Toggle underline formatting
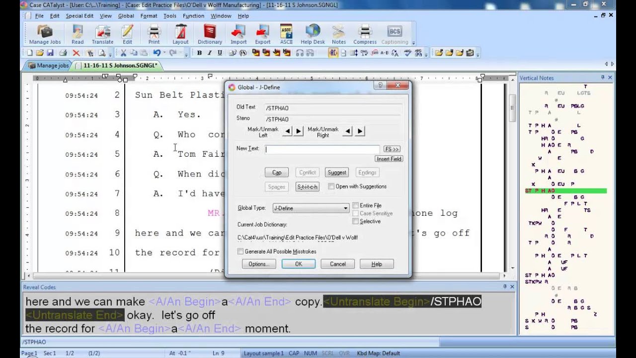The height and width of the screenshot is (358, 636). (x=220, y=53)
